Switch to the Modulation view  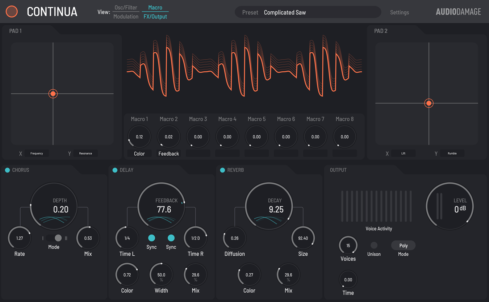pyautogui.click(x=126, y=16)
